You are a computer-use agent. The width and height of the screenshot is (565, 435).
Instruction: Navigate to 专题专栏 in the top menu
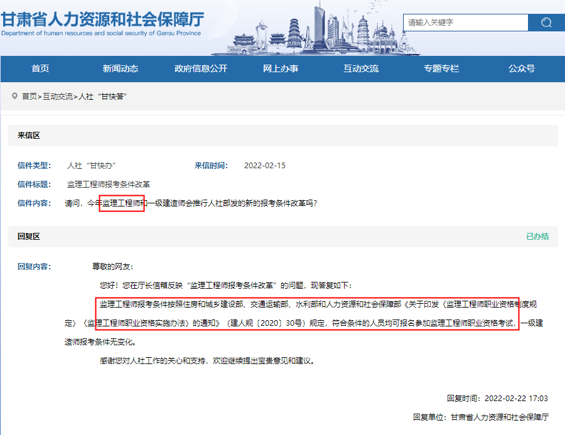coord(441,69)
